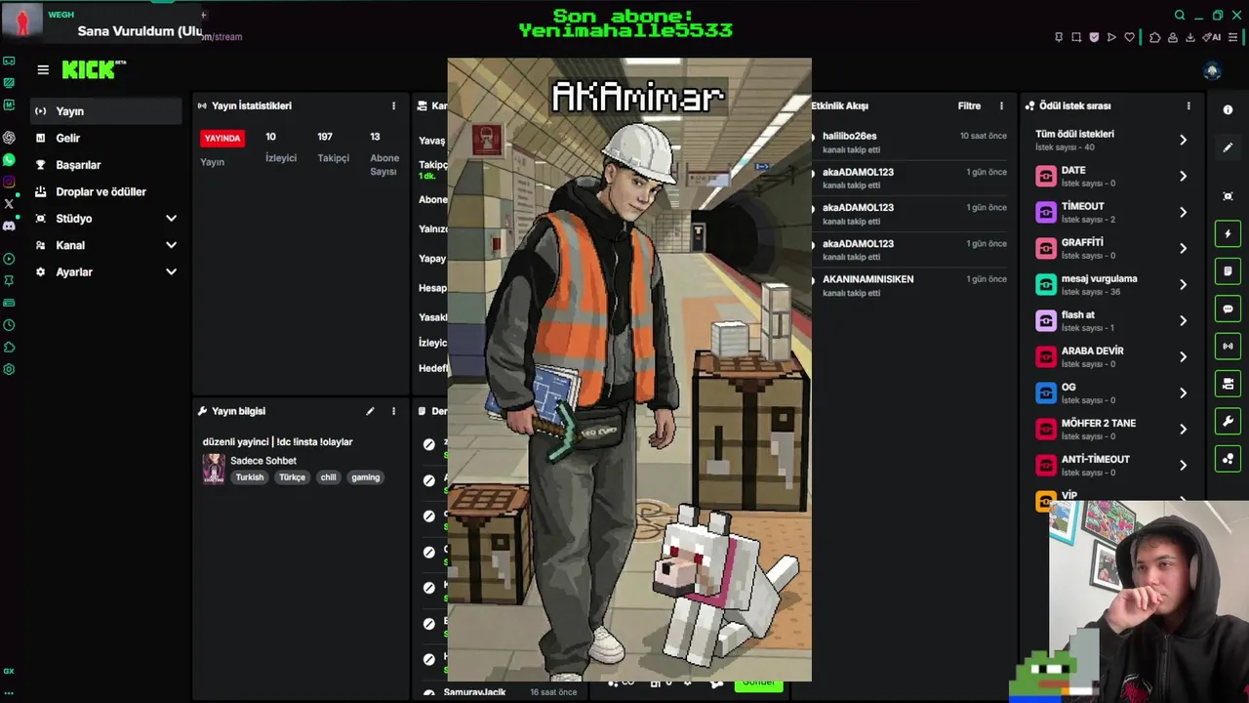Viewport: 1249px width, 703px height.
Task: Click the AKANINAMINISIKEN follow event
Action: pos(913,285)
